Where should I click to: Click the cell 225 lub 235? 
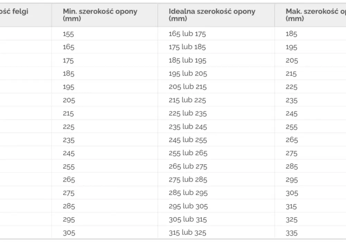[x=188, y=113]
